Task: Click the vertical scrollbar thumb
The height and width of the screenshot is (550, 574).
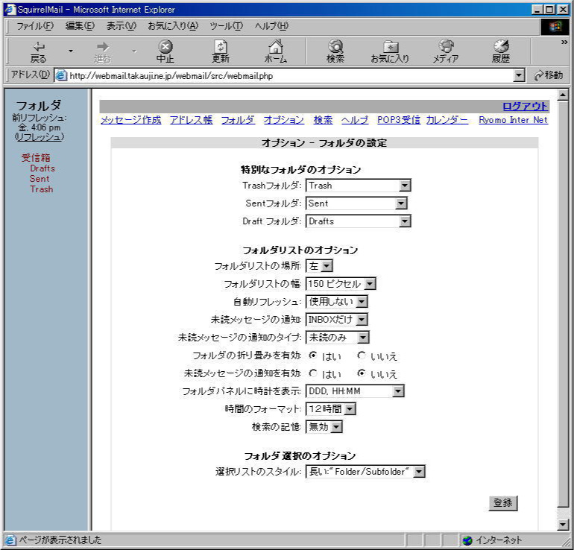Action: (563, 304)
